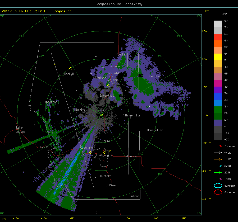Click the Banff label
Screen dimensions: 238x222
[x=44, y=147]
